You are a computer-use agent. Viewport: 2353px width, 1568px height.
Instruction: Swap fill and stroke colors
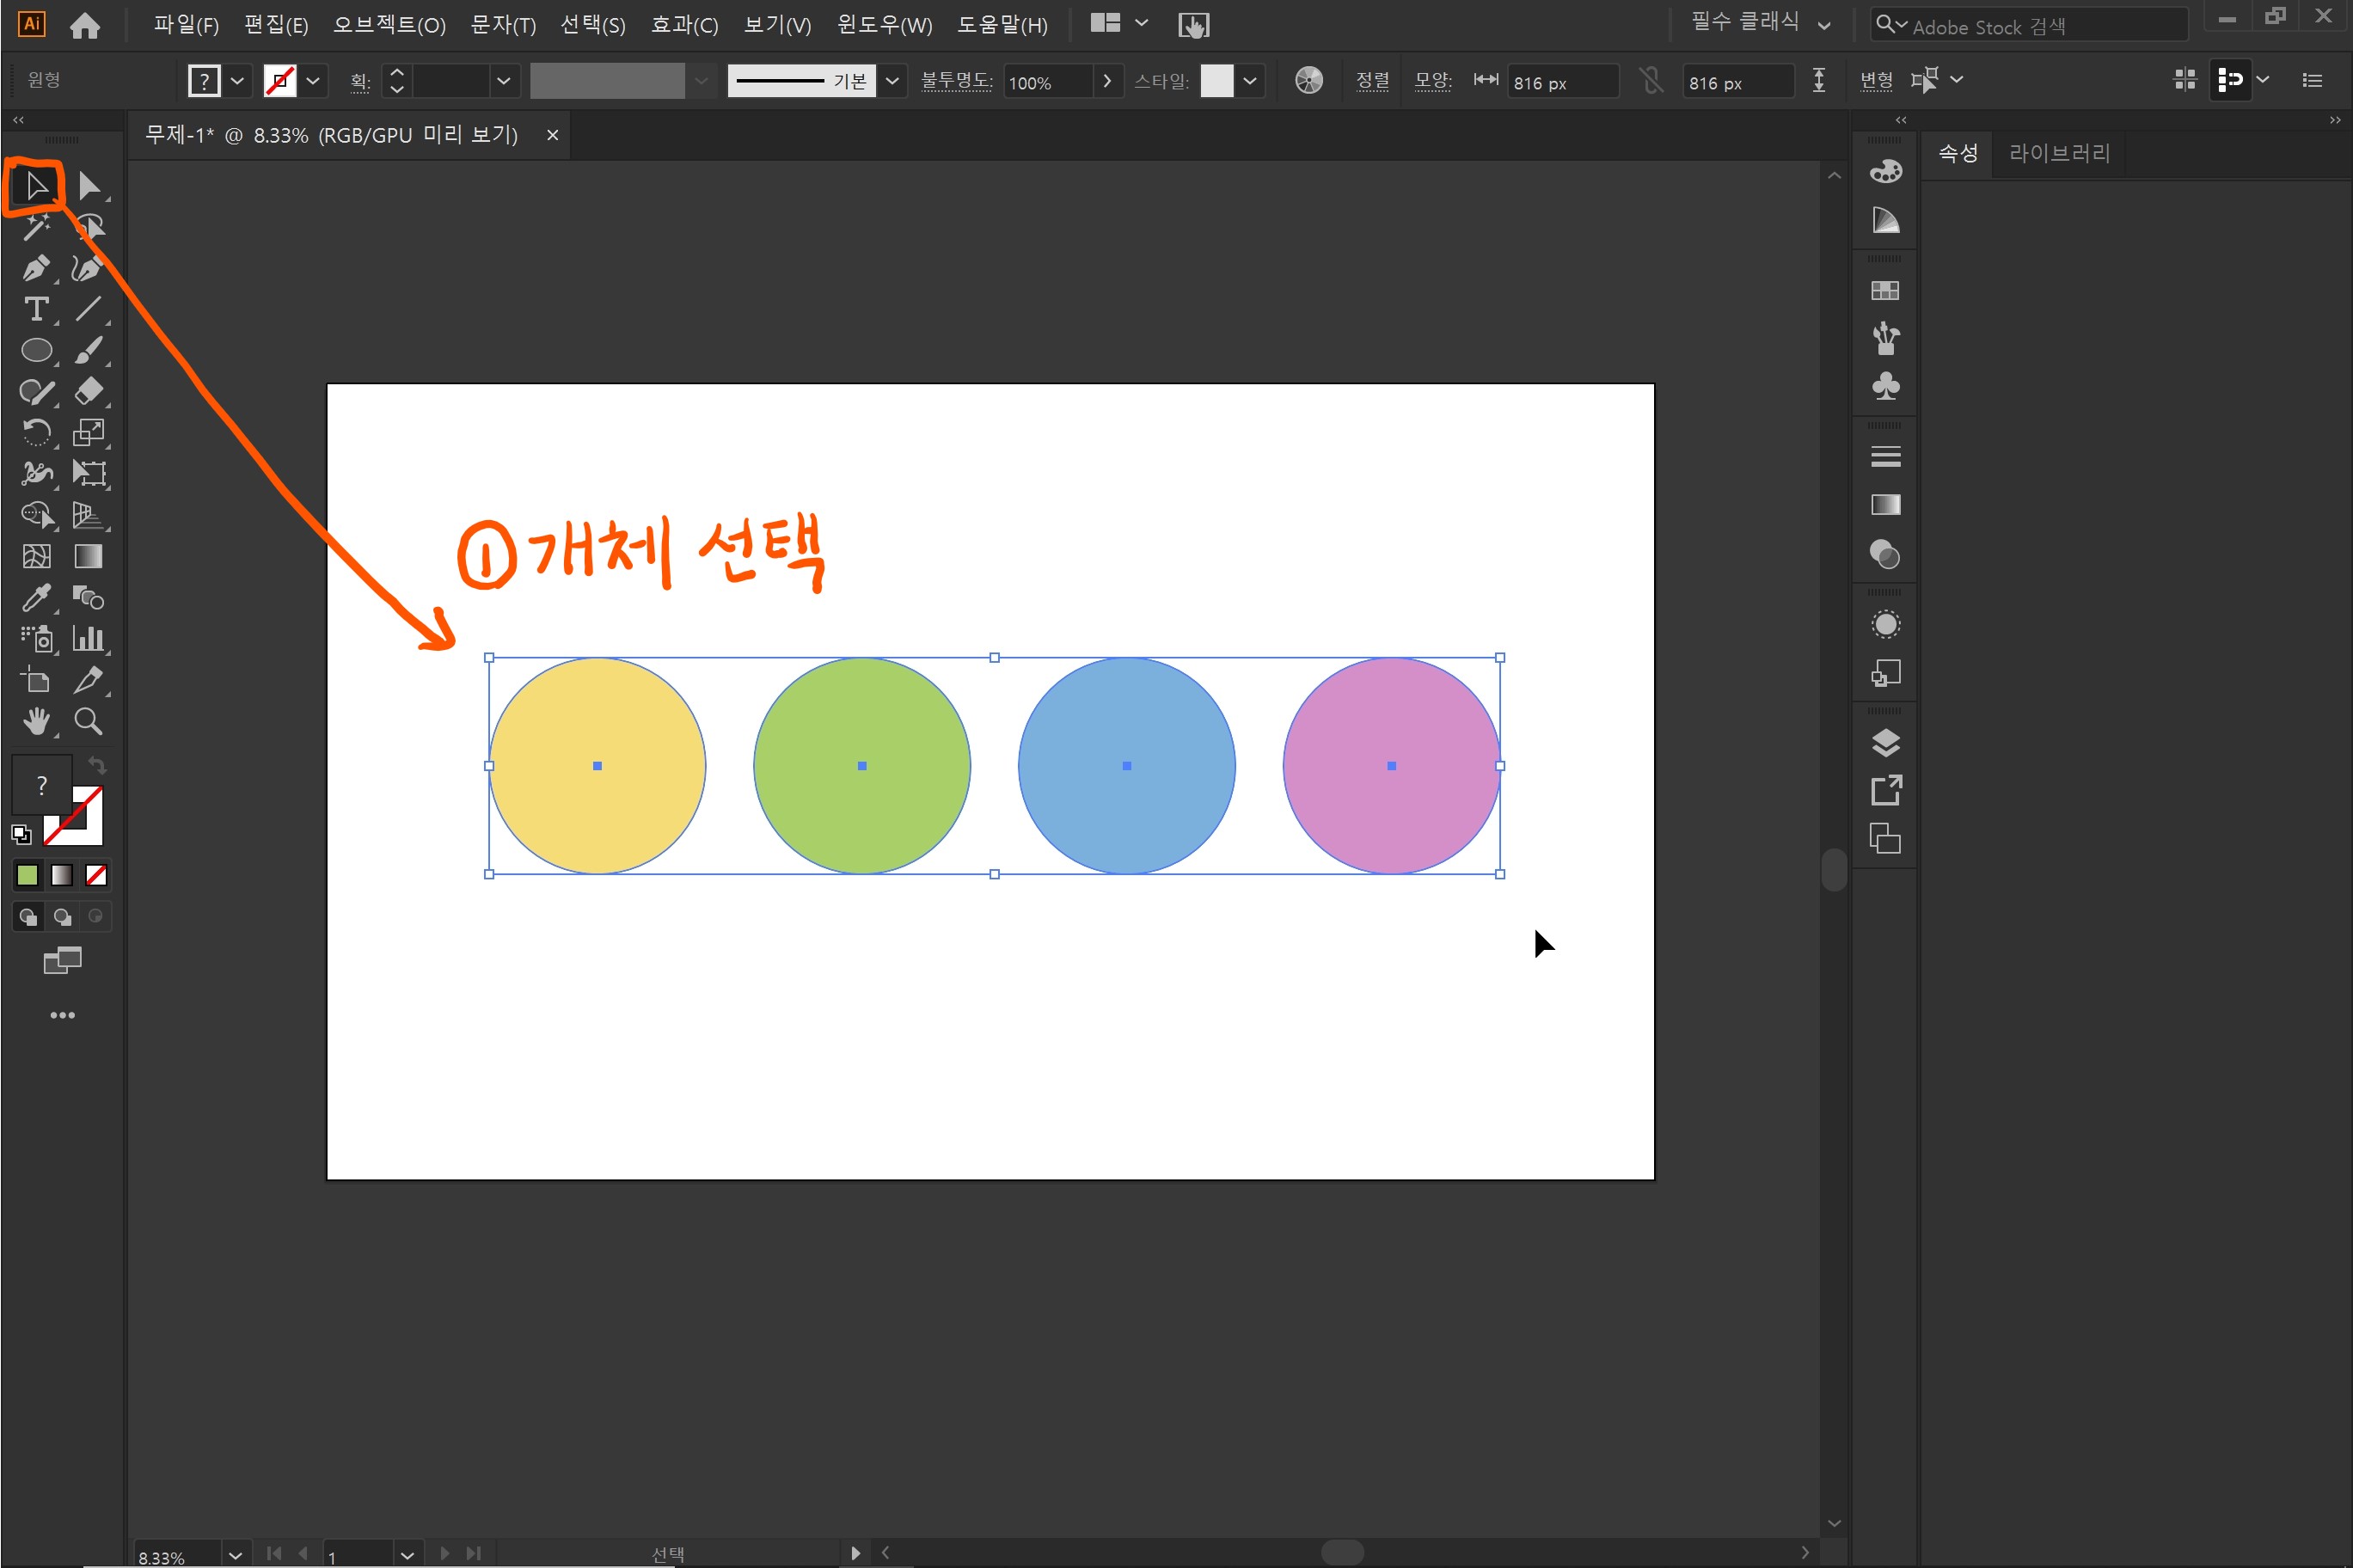pos(97,766)
